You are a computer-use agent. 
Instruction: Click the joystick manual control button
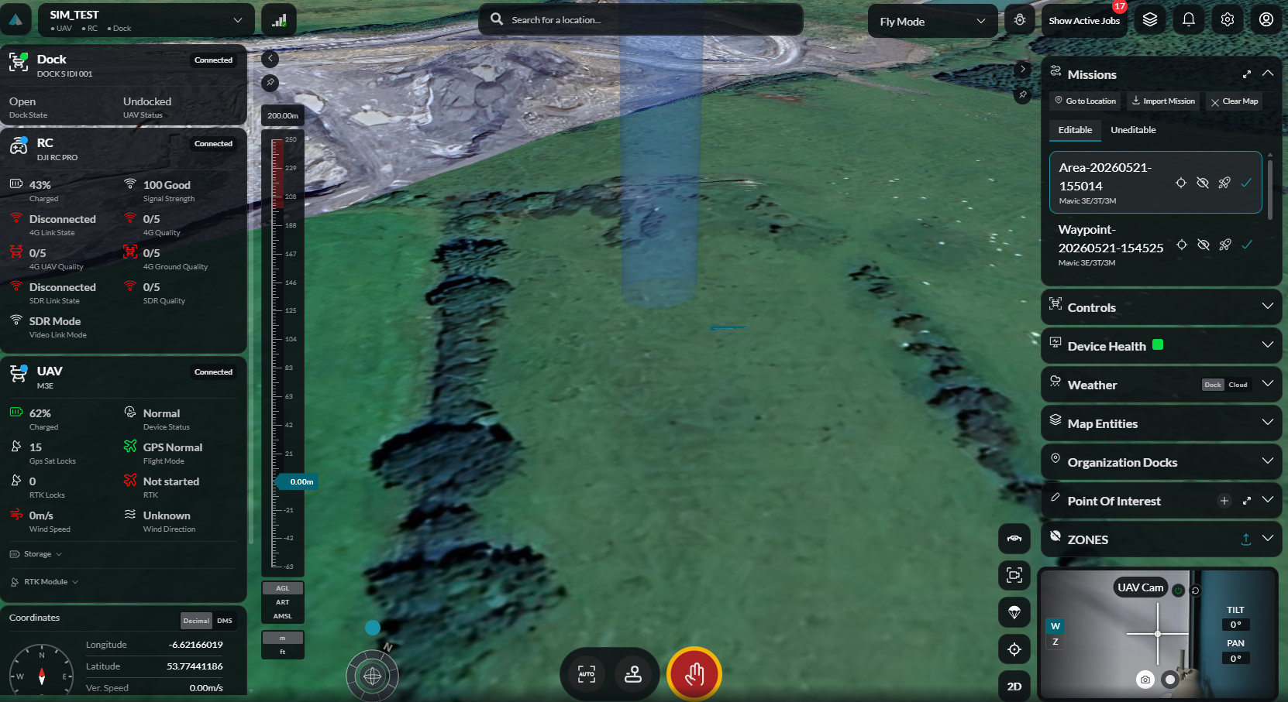pyautogui.click(x=633, y=674)
